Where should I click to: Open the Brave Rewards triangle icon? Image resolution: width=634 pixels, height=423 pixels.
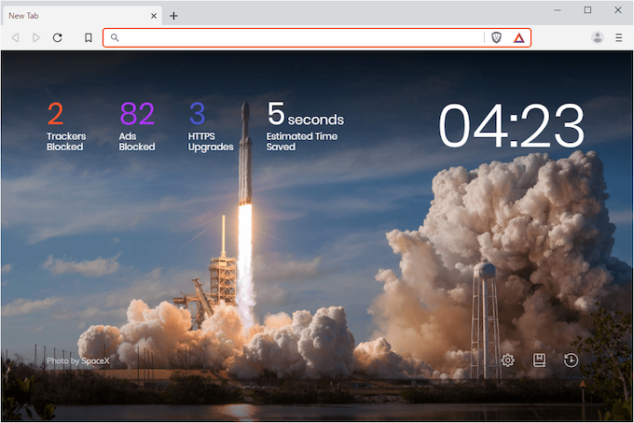(518, 38)
